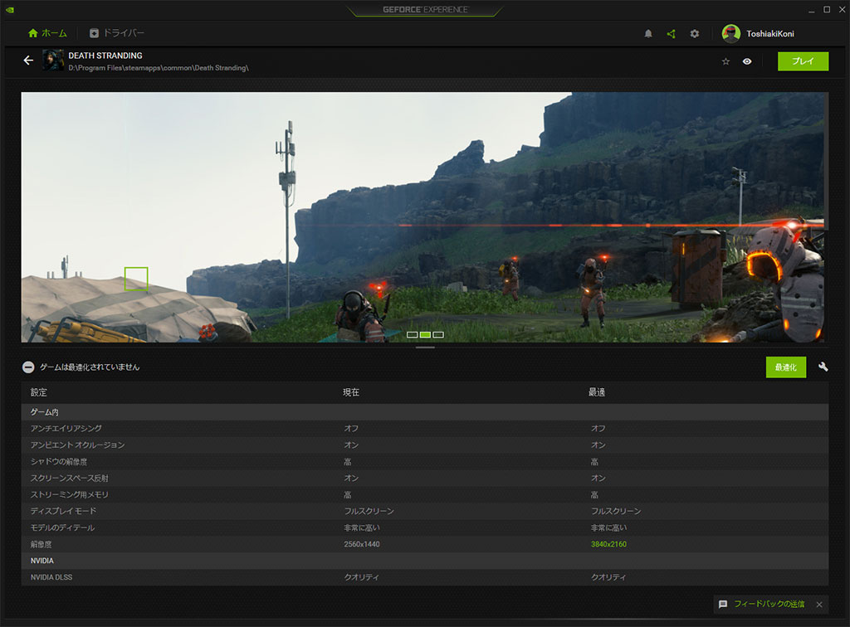Click the back arrow icon

coord(28,61)
